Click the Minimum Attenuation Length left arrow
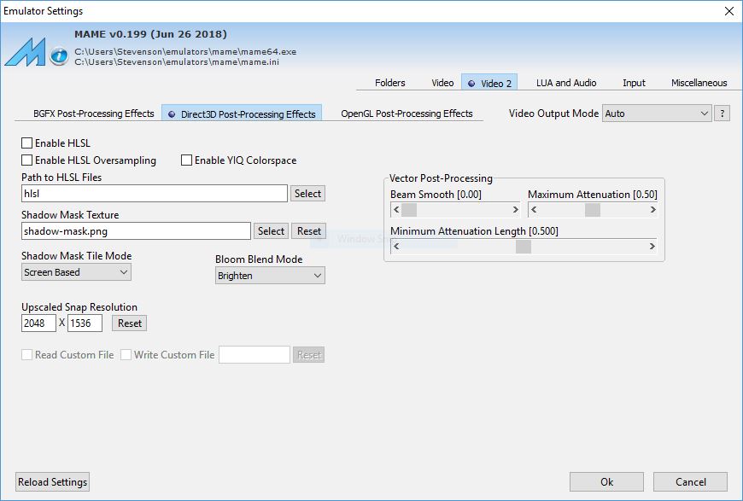The image size is (743, 501). (396, 247)
